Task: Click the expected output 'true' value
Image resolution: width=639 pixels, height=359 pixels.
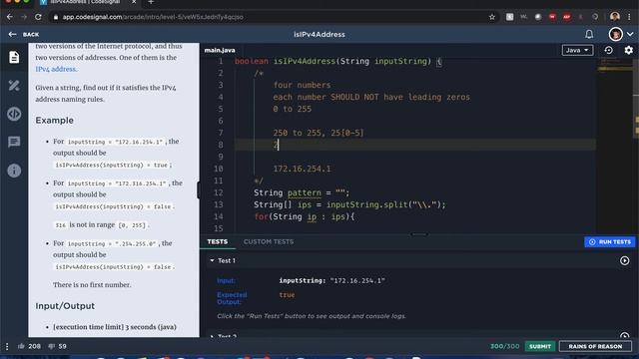Action: coord(287,295)
